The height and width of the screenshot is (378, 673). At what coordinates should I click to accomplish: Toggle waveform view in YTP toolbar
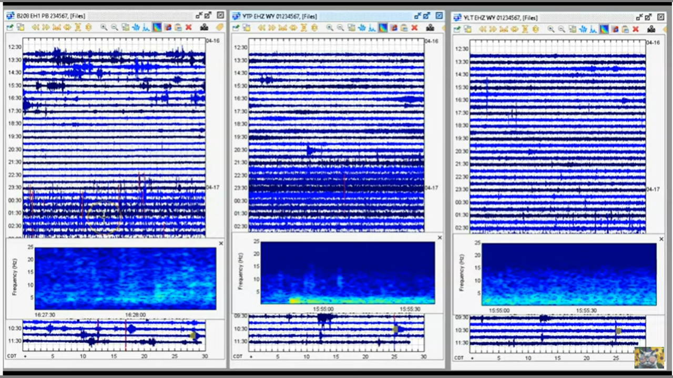(362, 28)
